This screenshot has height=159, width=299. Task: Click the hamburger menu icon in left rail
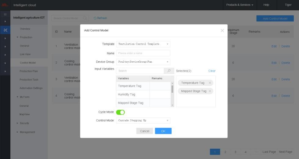point(5,14)
